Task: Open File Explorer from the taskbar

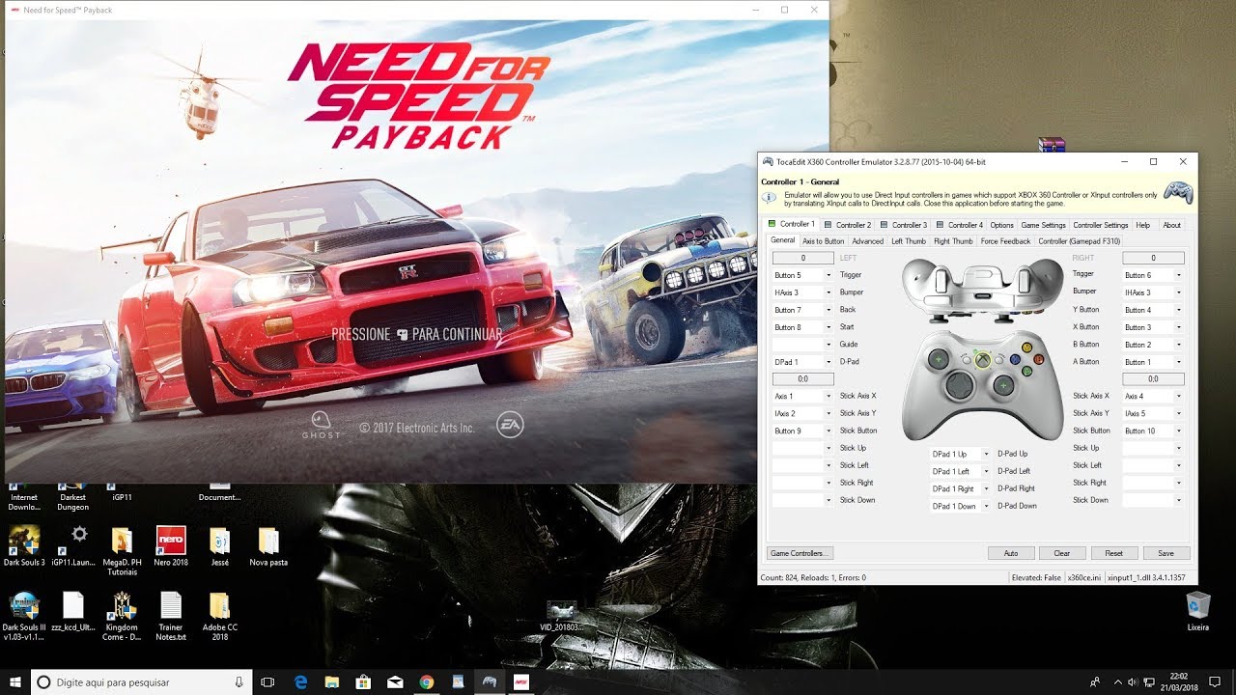Action: point(331,681)
